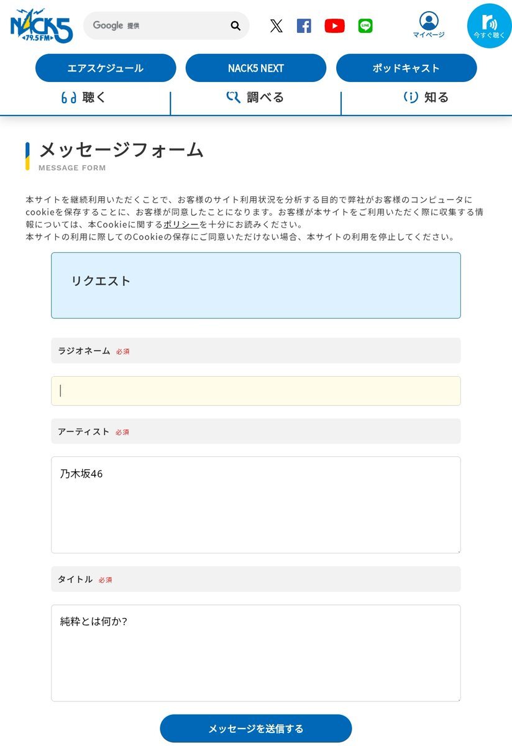Image resolution: width=512 pixels, height=746 pixels.
Task: Open the NACK5 NEXT button
Action: (x=256, y=68)
